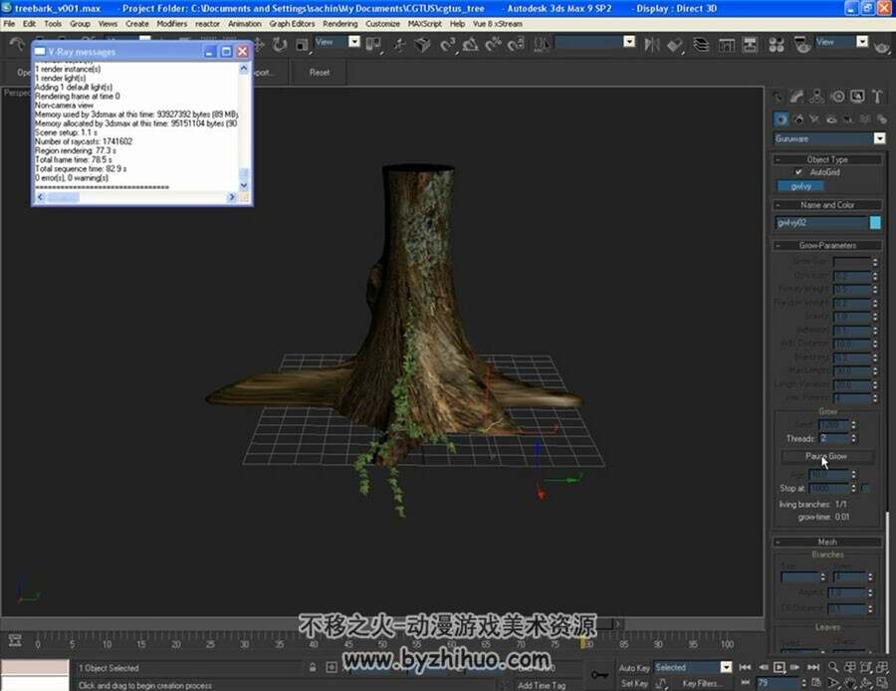Open the Utilities panel hammer icon

[877, 97]
